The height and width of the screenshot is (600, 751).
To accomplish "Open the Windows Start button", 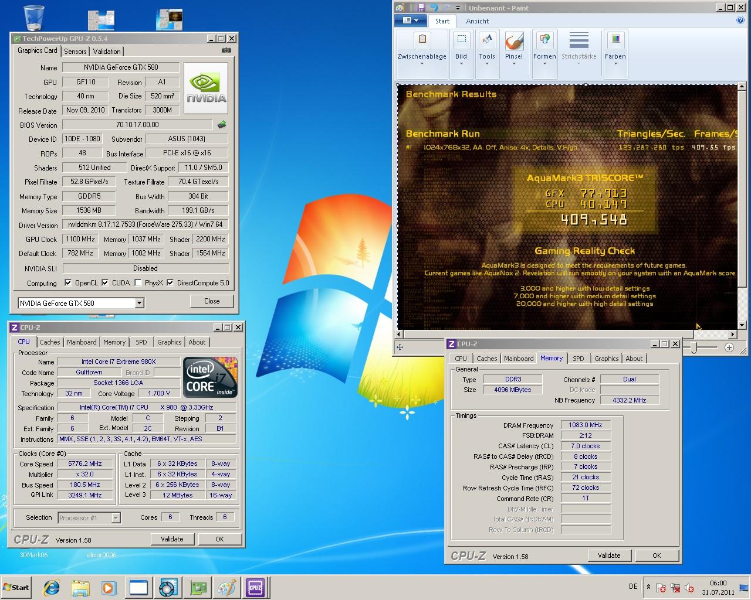I will tap(16, 588).
